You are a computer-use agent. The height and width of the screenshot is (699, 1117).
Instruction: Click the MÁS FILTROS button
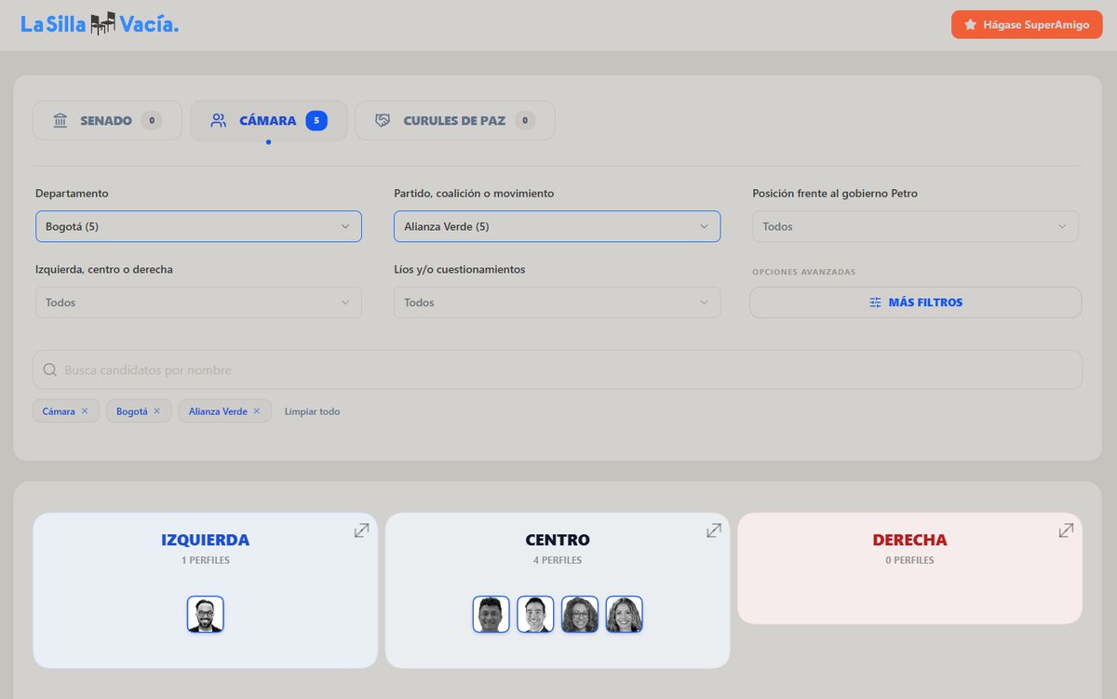[x=915, y=302]
